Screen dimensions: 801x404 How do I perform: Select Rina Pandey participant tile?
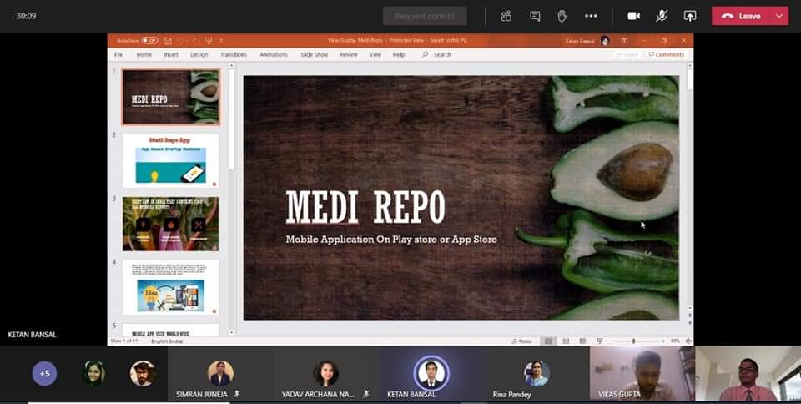point(536,375)
